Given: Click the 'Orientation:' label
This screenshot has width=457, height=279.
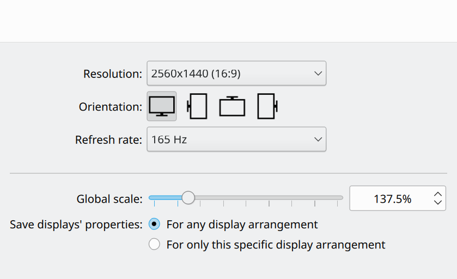Looking at the screenshot, I should point(111,107).
